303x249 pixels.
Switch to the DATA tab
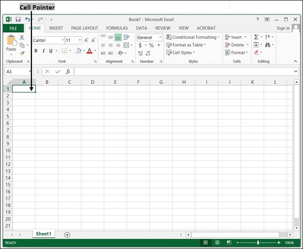pyautogui.click(x=141, y=28)
